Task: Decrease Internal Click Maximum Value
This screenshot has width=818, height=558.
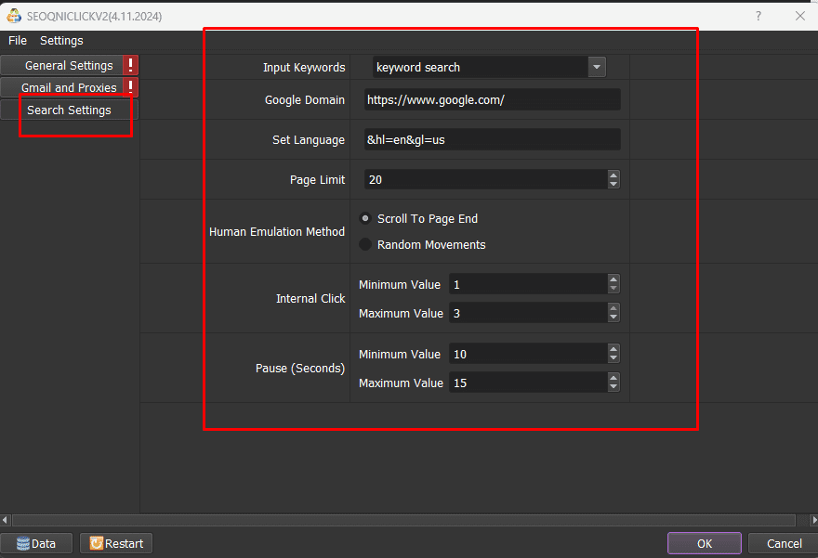Action: (x=613, y=318)
